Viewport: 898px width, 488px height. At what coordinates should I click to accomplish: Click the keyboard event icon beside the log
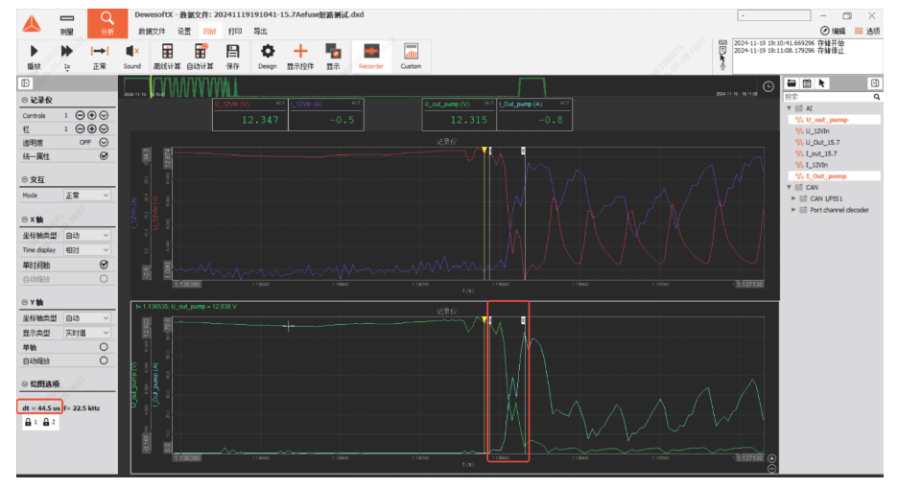click(722, 43)
